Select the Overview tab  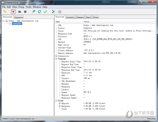coord(60,17)
